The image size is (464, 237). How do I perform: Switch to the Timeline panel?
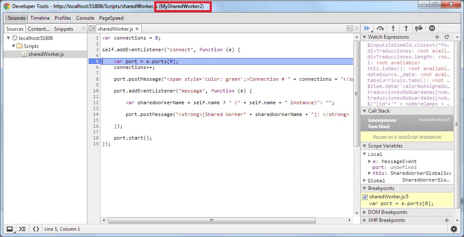[40, 18]
